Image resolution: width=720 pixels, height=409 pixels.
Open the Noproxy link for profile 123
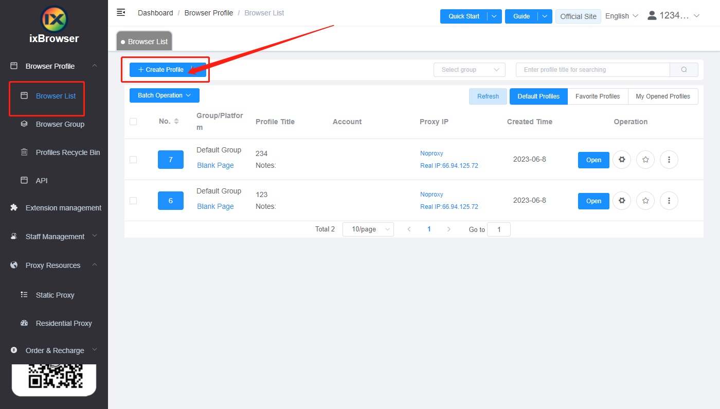click(x=431, y=194)
